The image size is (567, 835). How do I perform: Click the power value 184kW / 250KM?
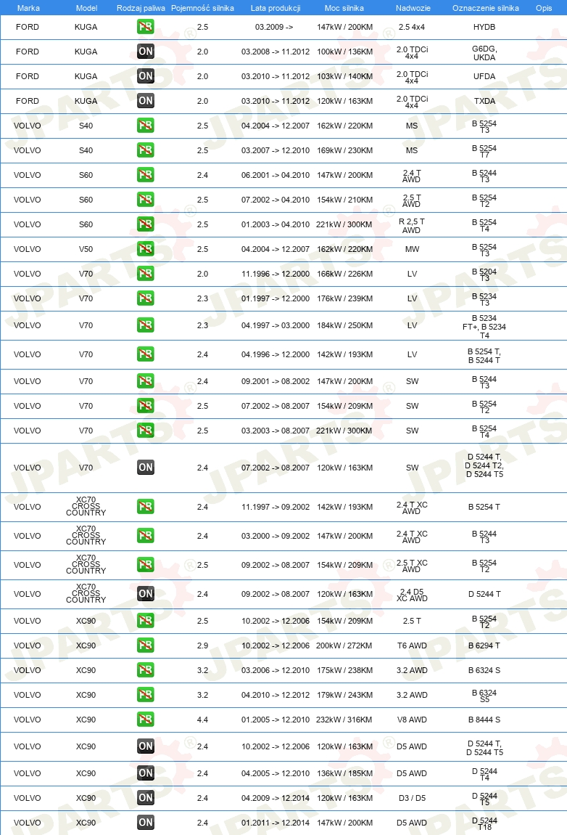(x=344, y=325)
